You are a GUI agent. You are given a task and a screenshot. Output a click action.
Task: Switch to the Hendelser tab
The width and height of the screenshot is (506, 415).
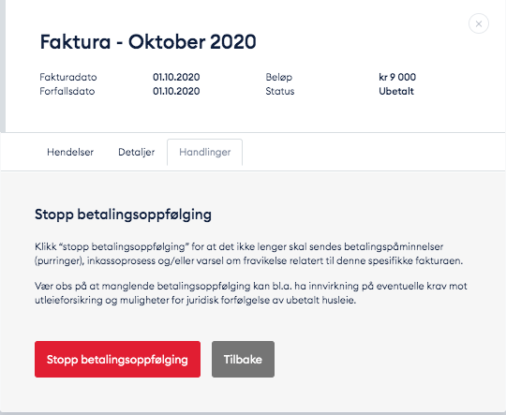click(70, 152)
